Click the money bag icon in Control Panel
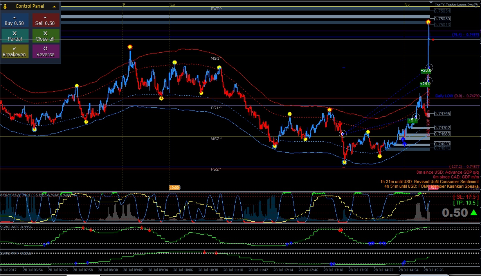The image size is (481, 276). click(x=5, y=6)
